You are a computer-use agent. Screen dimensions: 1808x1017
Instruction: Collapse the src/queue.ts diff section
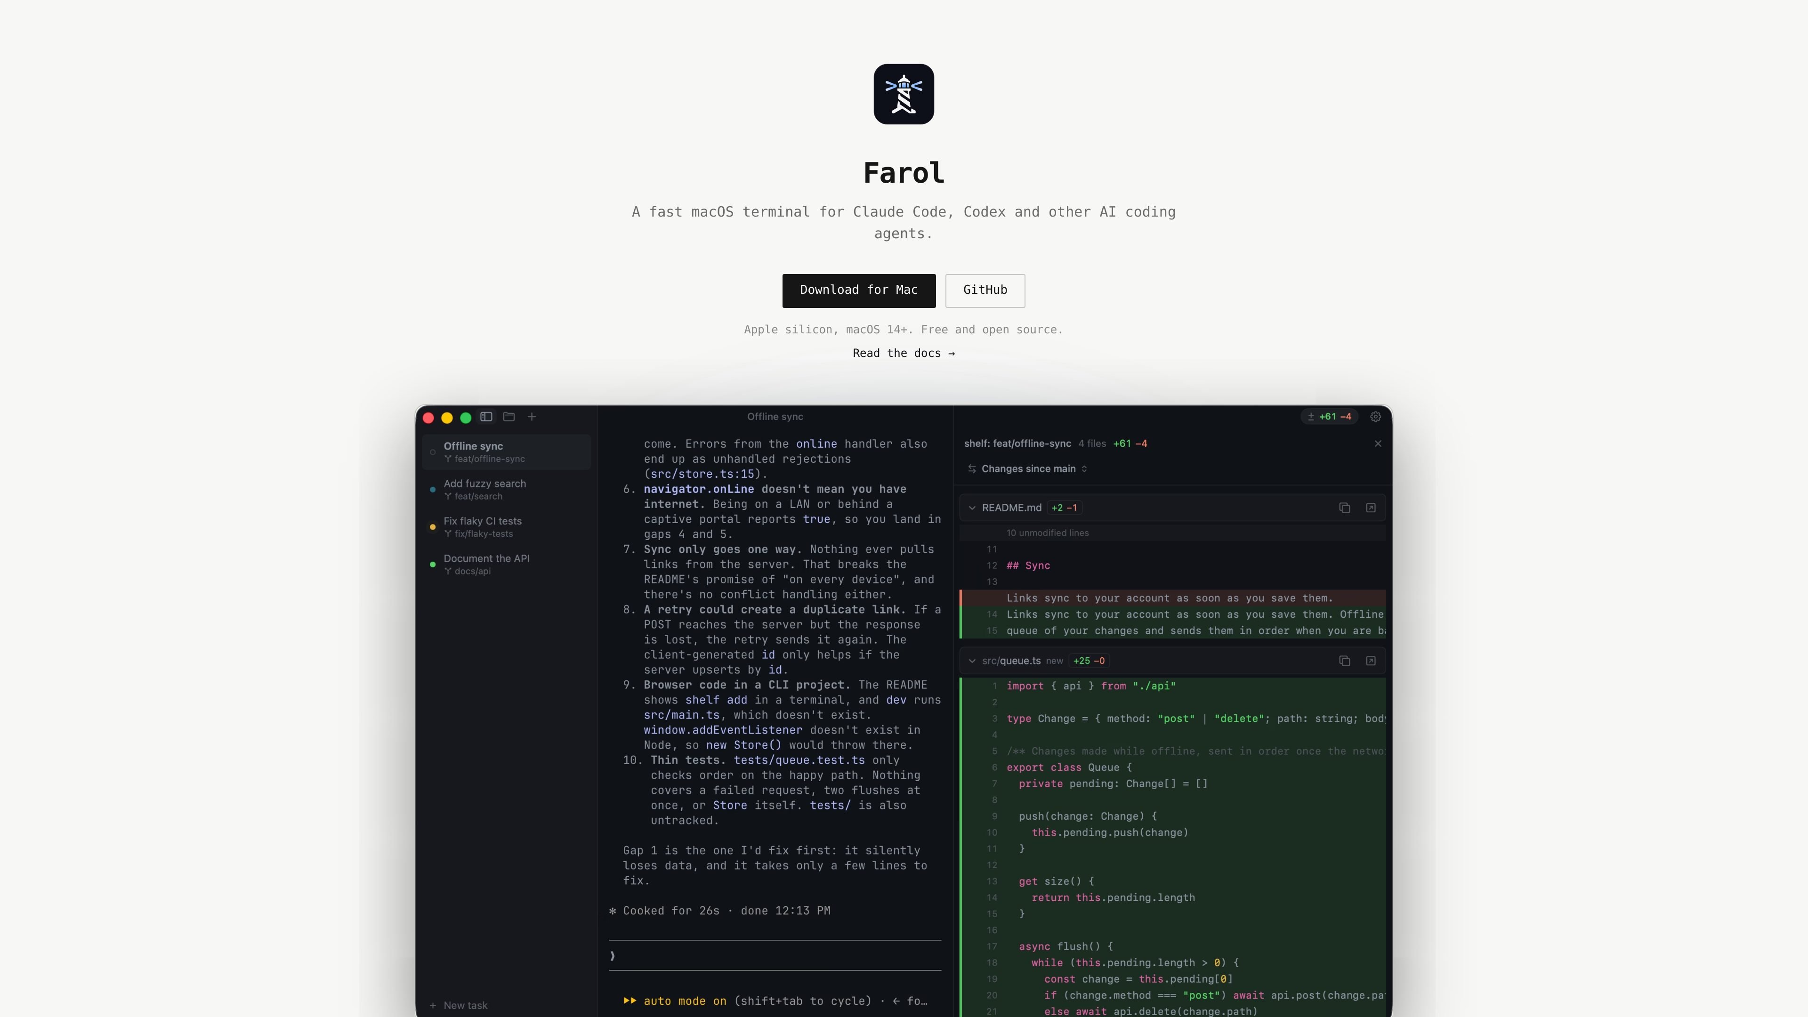pos(972,661)
